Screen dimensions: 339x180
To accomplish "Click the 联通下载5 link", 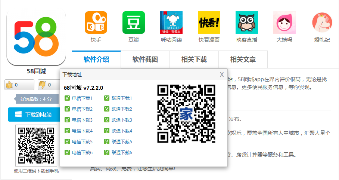I will [x=122, y=142].
